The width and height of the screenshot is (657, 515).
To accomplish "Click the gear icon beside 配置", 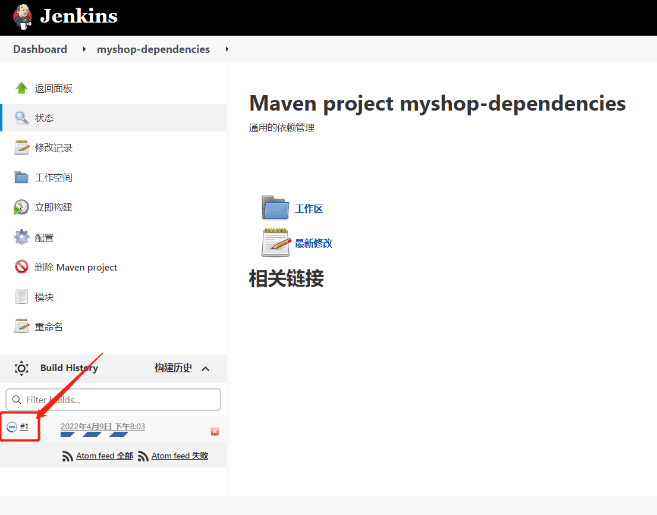I will 21,237.
